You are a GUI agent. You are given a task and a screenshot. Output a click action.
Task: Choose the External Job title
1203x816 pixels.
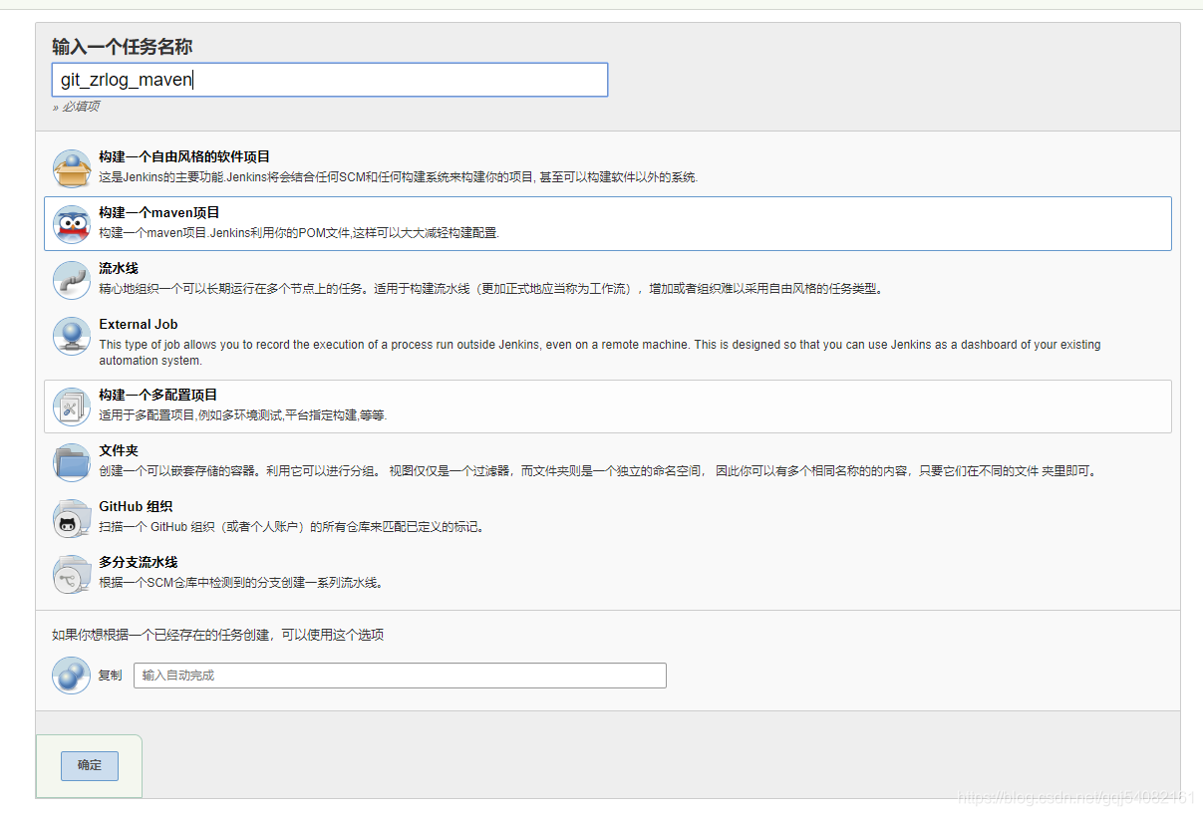pos(139,325)
